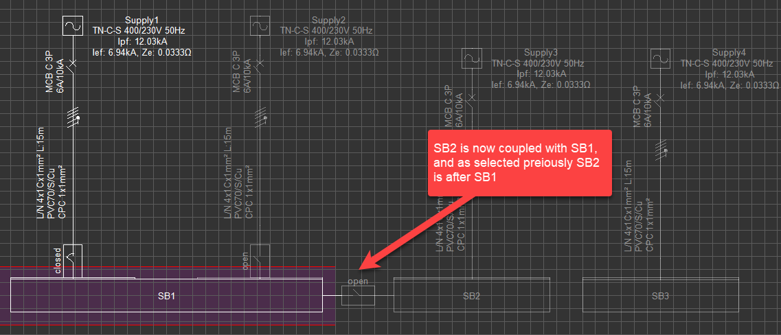Image resolution: width=781 pixels, height=335 pixels.
Task: Click the open switch under Supply2 cable
Action: coord(260,261)
